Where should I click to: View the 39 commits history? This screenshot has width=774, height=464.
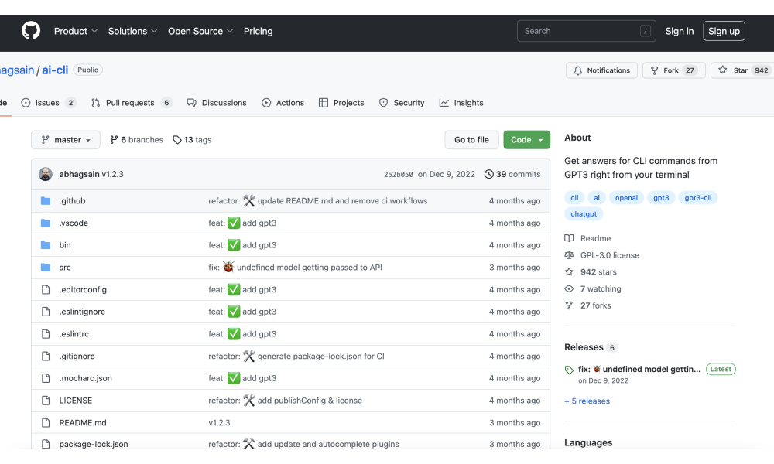pos(512,174)
